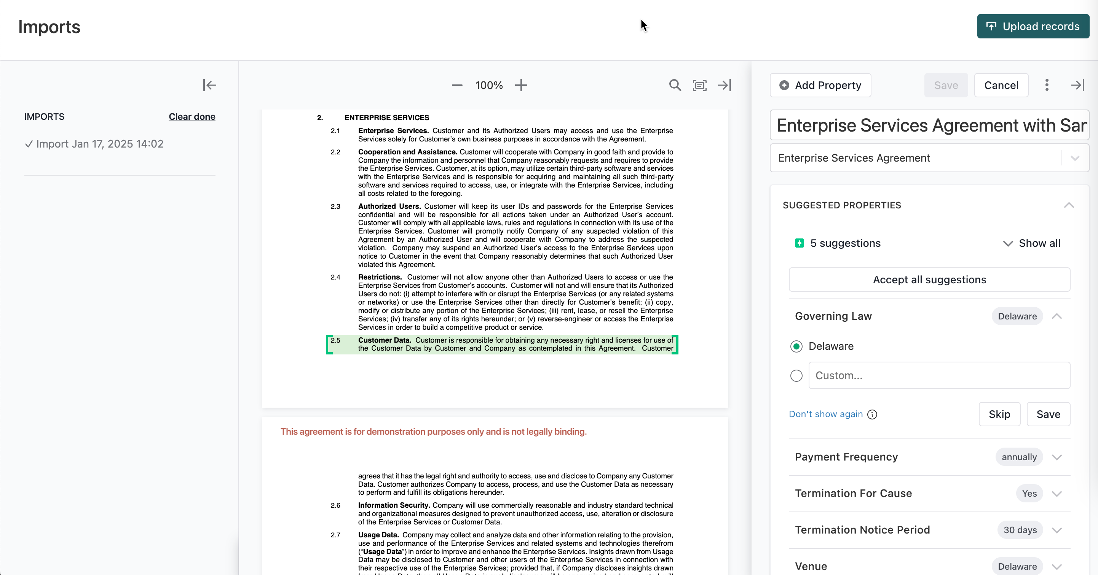Click the Cooperation and Assistance clause 2.2
The image size is (1098, 575).
tap(502, 173)
